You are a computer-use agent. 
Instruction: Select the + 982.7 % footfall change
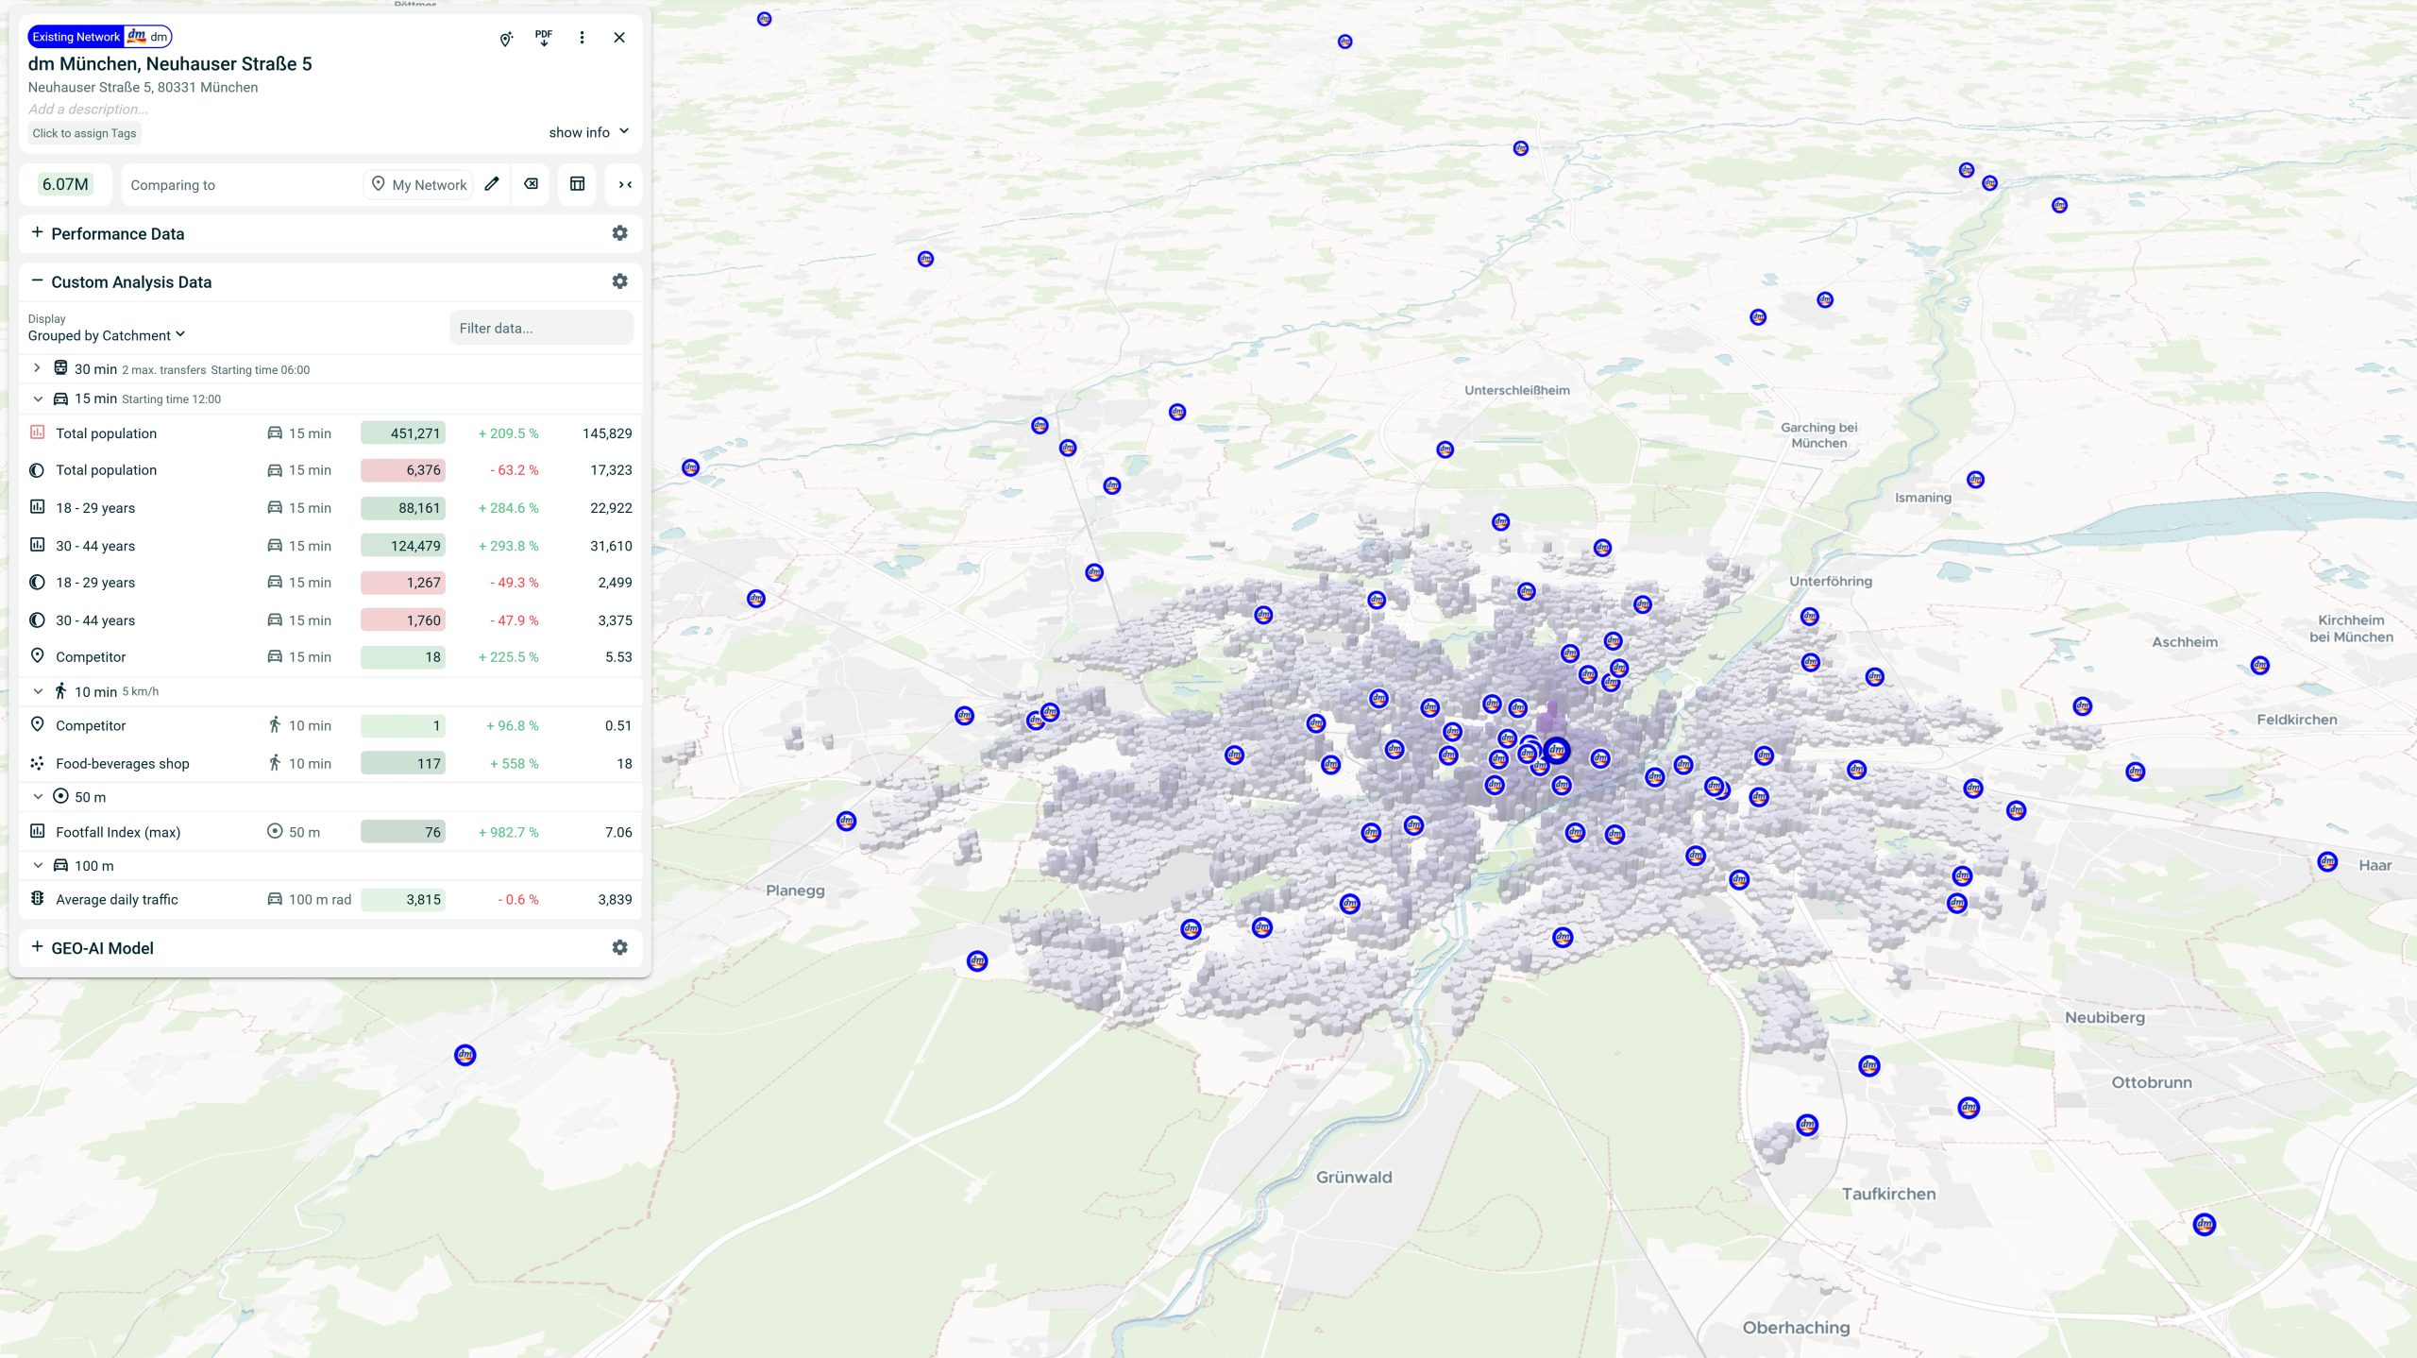pos(508,833)
